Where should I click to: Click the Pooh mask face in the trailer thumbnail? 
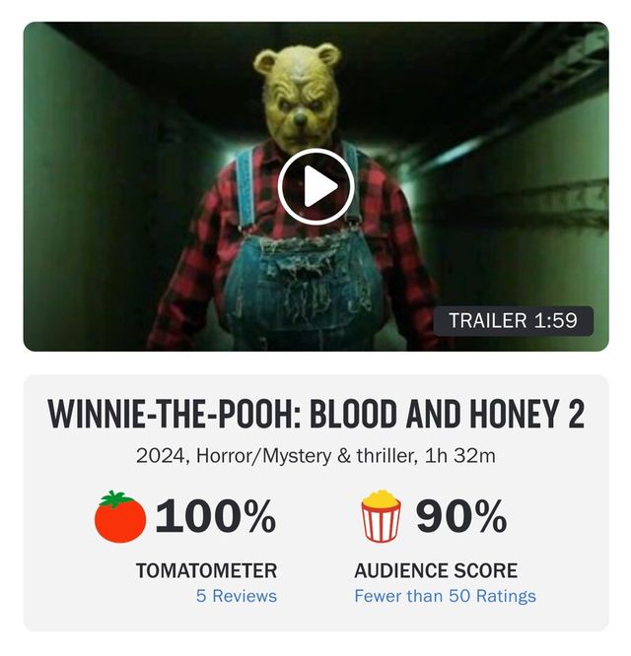click(x=299, y=100)
